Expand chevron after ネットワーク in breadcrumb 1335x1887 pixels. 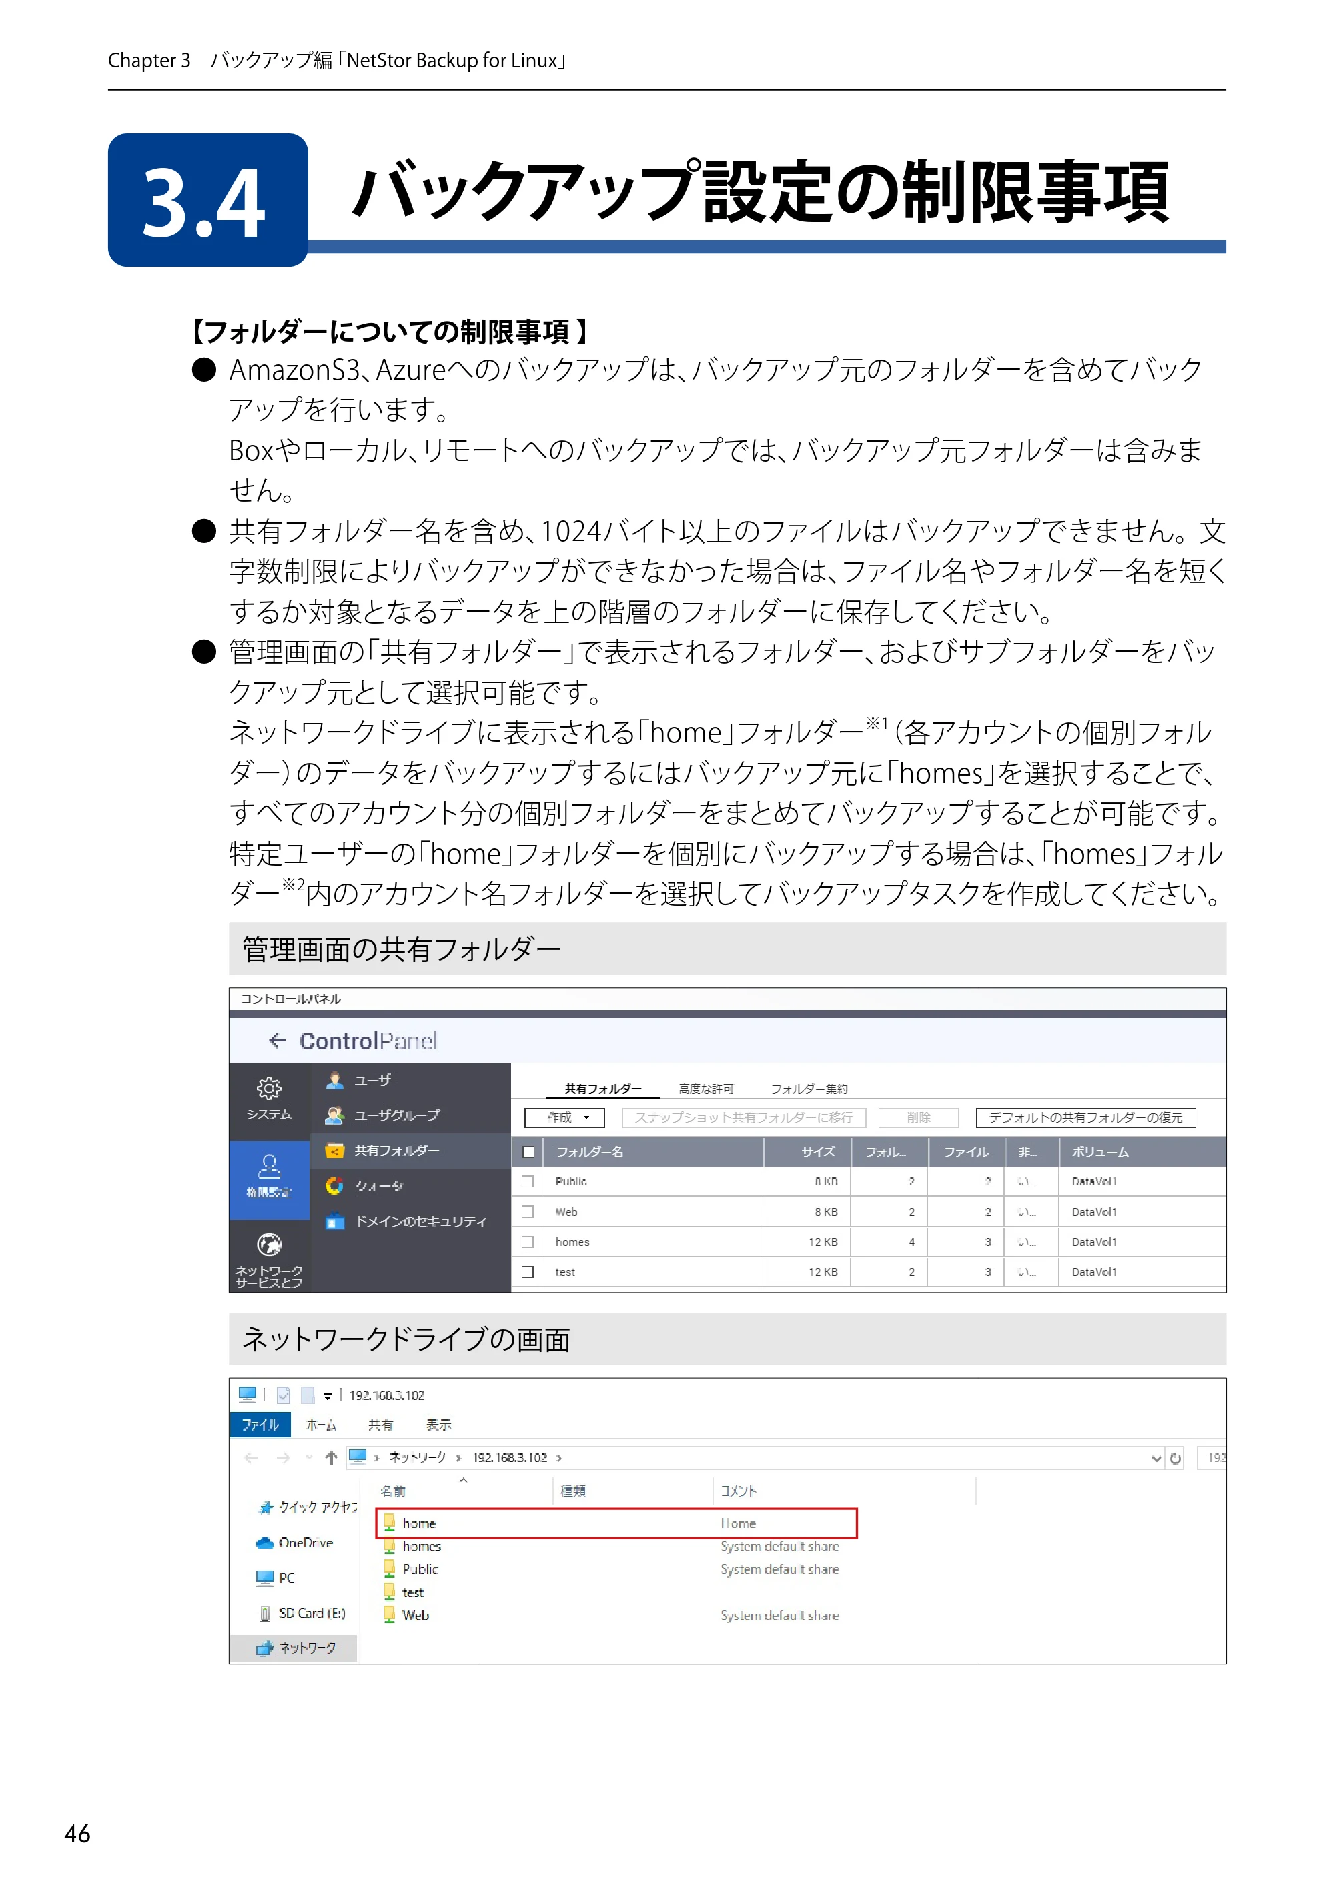click(459, 1458)
